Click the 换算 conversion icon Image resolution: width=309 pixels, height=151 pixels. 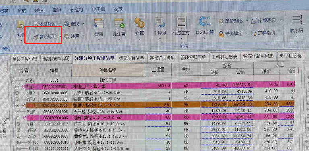click(139, 23)
